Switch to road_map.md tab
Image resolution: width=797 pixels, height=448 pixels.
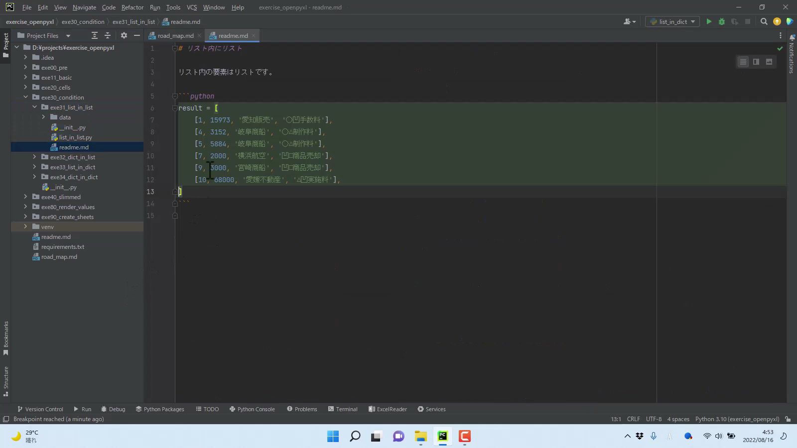(x=175, y=35)
